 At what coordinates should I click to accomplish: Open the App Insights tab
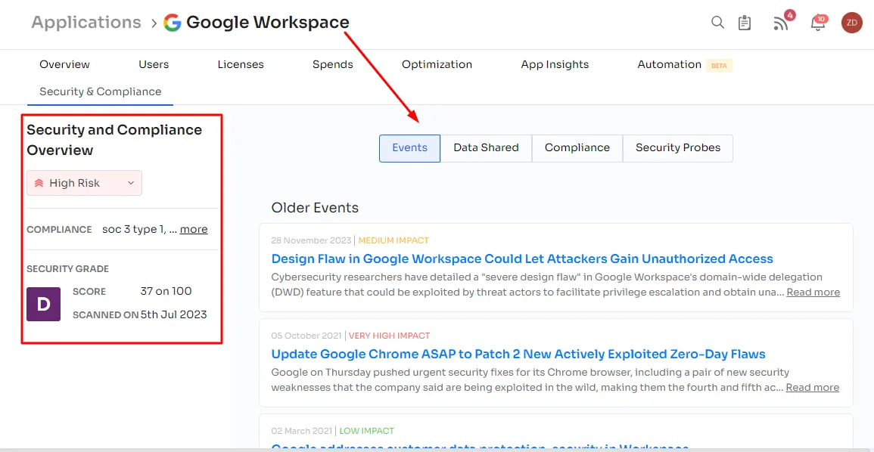pyautogui.click(x=555, y=64)
